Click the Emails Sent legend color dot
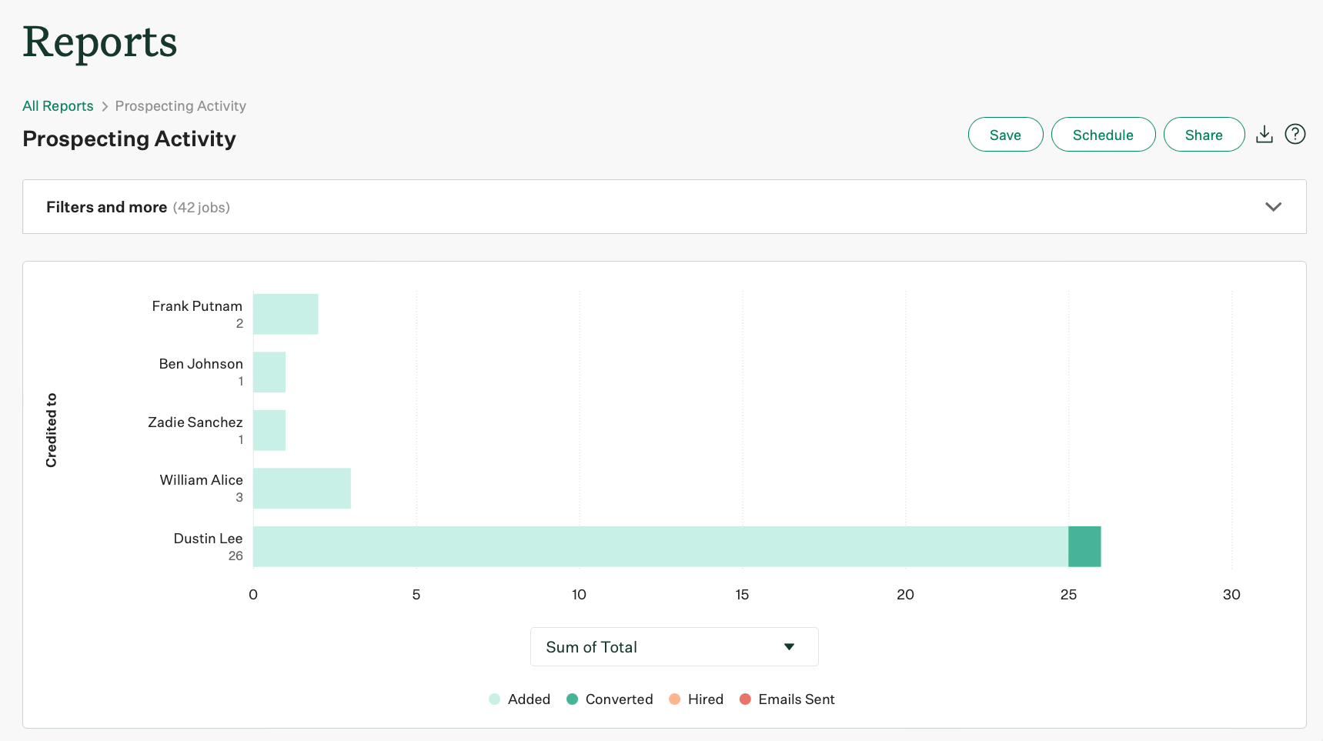 pos(745,699)
